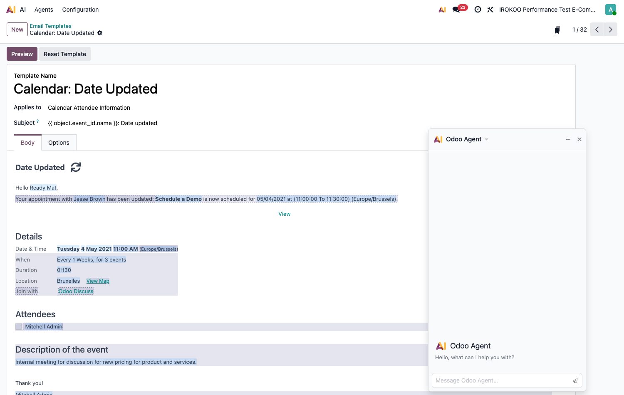
Task: Click the record pager 1 / 32
Action: click(x=579, y=30)
